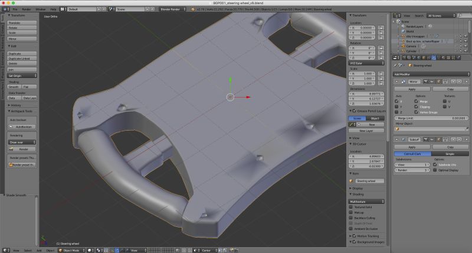
Task: Click the green Y-axis manipulator arrow
Action: 230,80
